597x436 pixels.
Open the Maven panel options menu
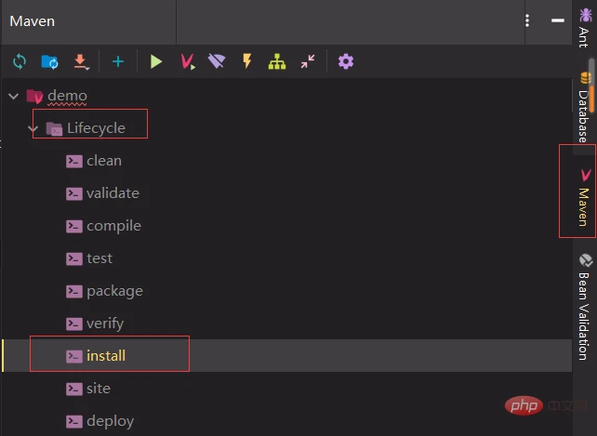coord(527,20)
